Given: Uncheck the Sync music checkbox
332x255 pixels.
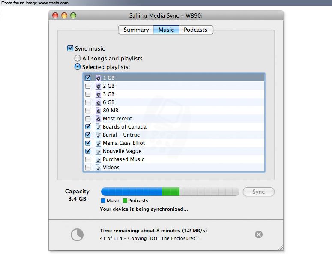Looking at the screenshot, I should click(70, 48).
